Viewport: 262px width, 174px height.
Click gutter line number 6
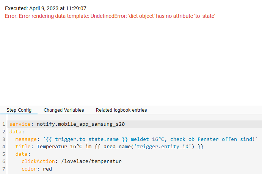point(3,161)
